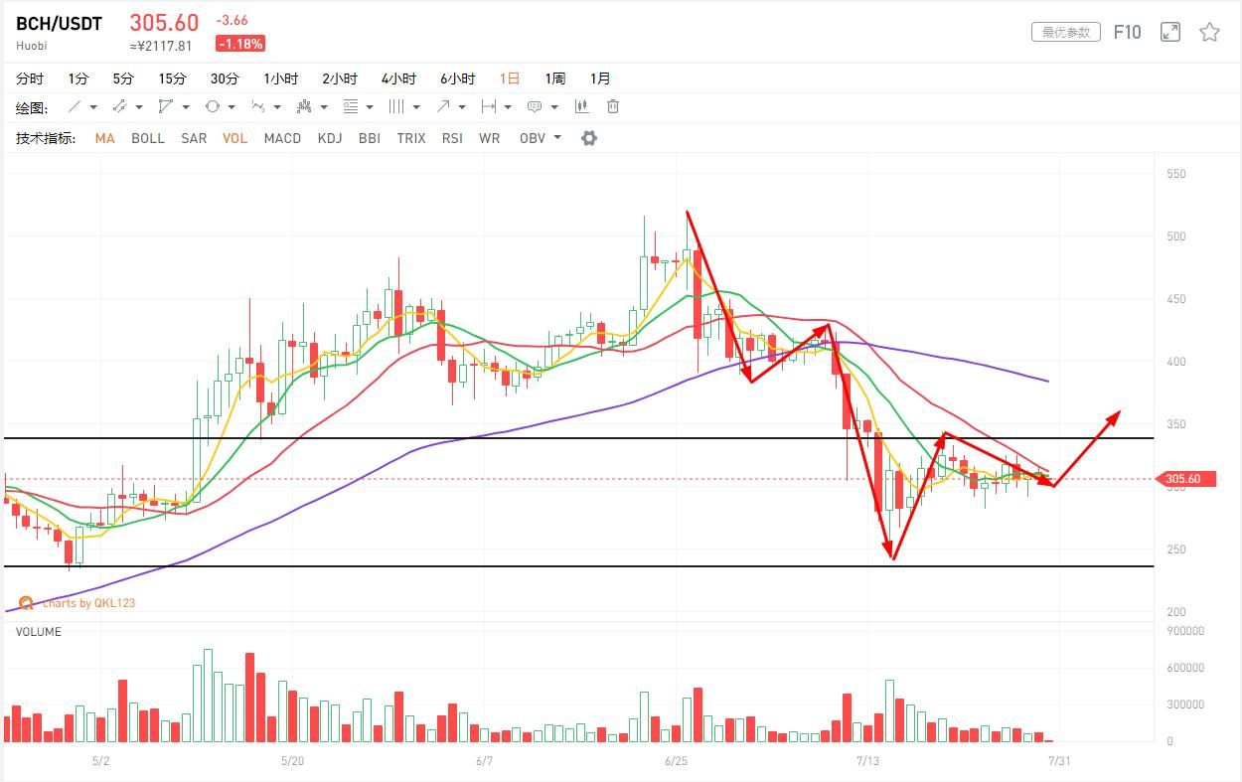Viewport: 1242px width, 782px height.
Task: Switch to 1月 monthly interval
Action: (x=600, y=78)
